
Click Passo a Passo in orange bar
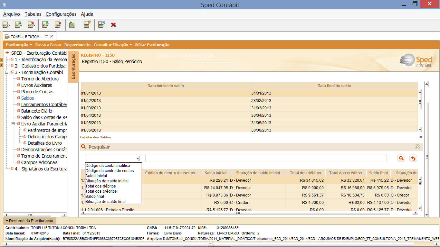[x=48, y=45]
